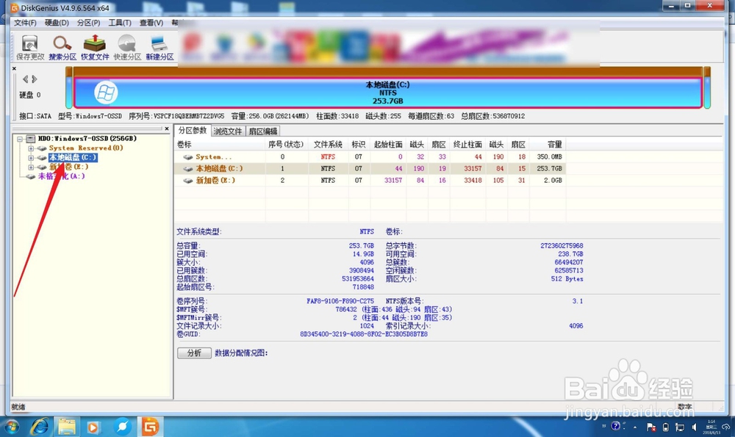Screen dimensions: 735x437
Task: Open File Explorer from taskbar
Action: point(67,427)
